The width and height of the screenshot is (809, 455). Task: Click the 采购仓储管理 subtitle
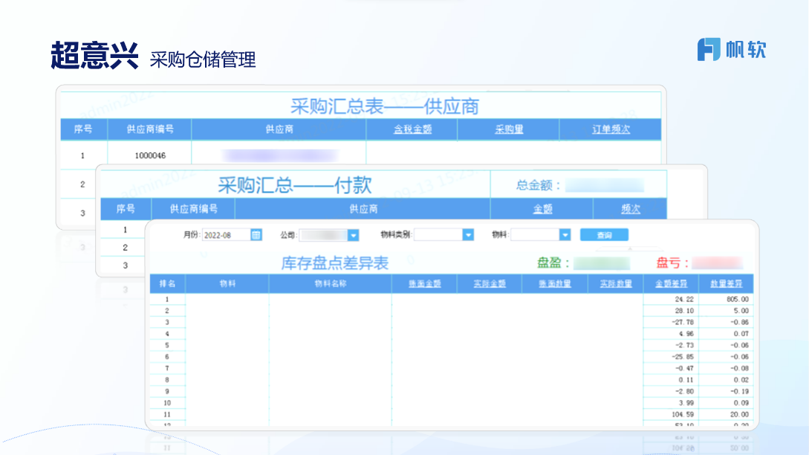(x=203, y=59)
